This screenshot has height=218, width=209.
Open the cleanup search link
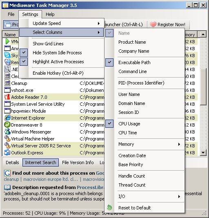pos(11,179)
